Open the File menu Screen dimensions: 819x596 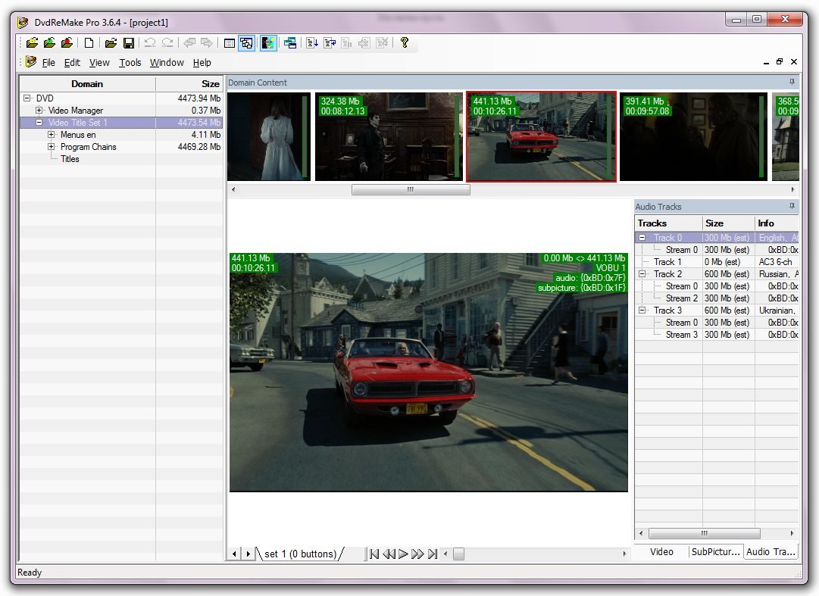[x=48, y=63]
